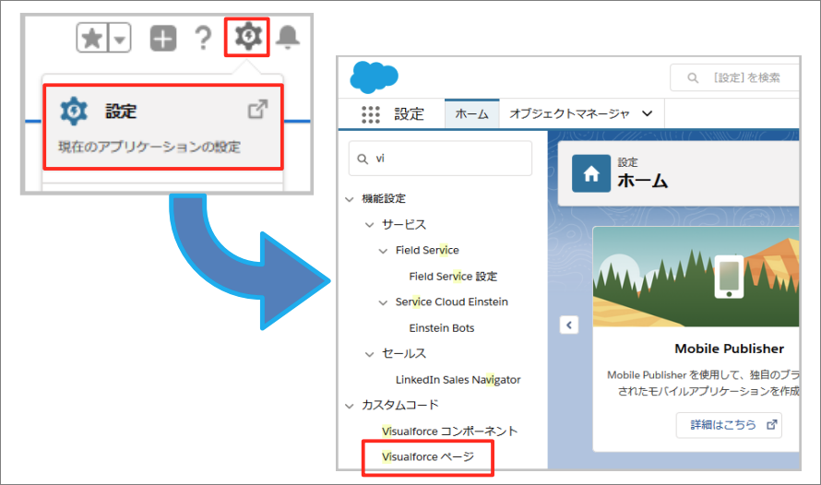Collapse the セールス tree node
Viewport: 821px width, 485px height.
[370, 354]
